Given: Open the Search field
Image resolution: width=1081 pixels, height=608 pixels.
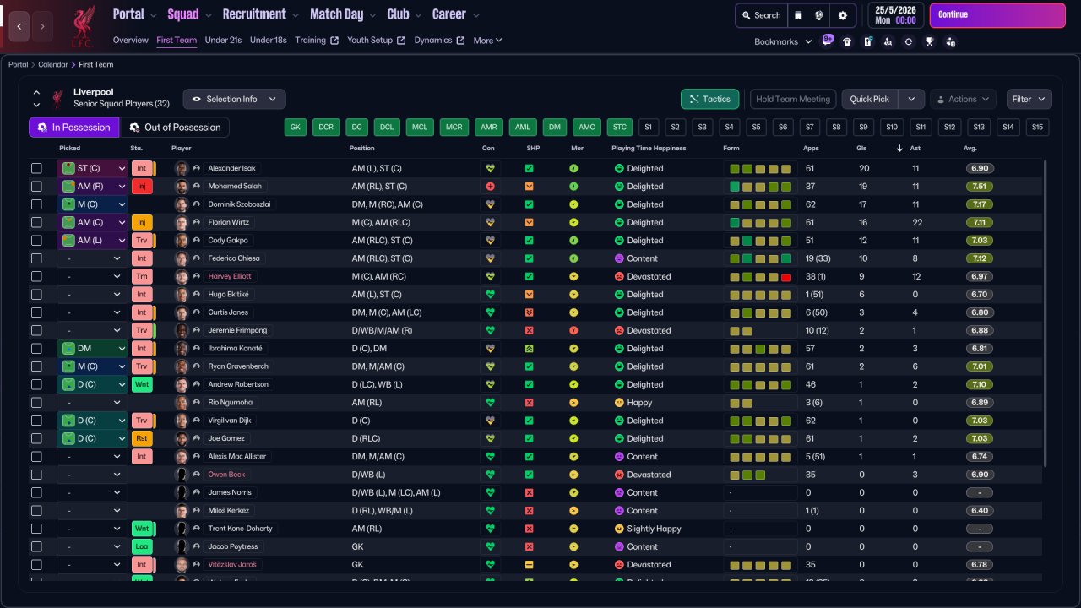Looking at the screenshot, I should [761, 15].
